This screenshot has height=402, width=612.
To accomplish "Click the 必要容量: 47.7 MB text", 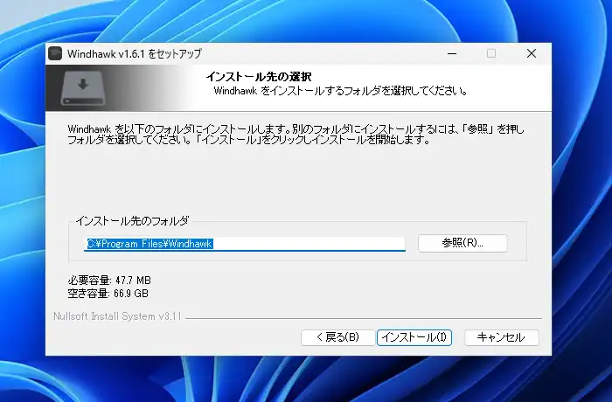I will 109,281.
